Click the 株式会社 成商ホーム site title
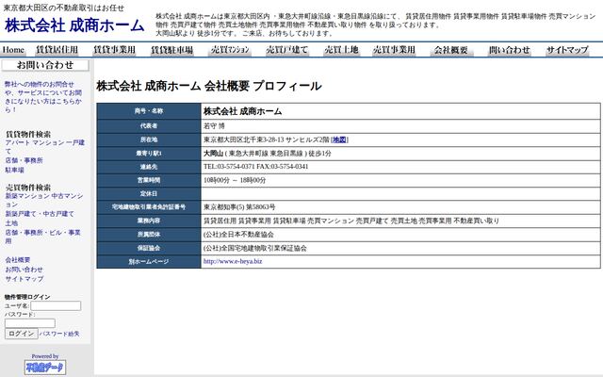603x377 pixels. pos(74,25)
